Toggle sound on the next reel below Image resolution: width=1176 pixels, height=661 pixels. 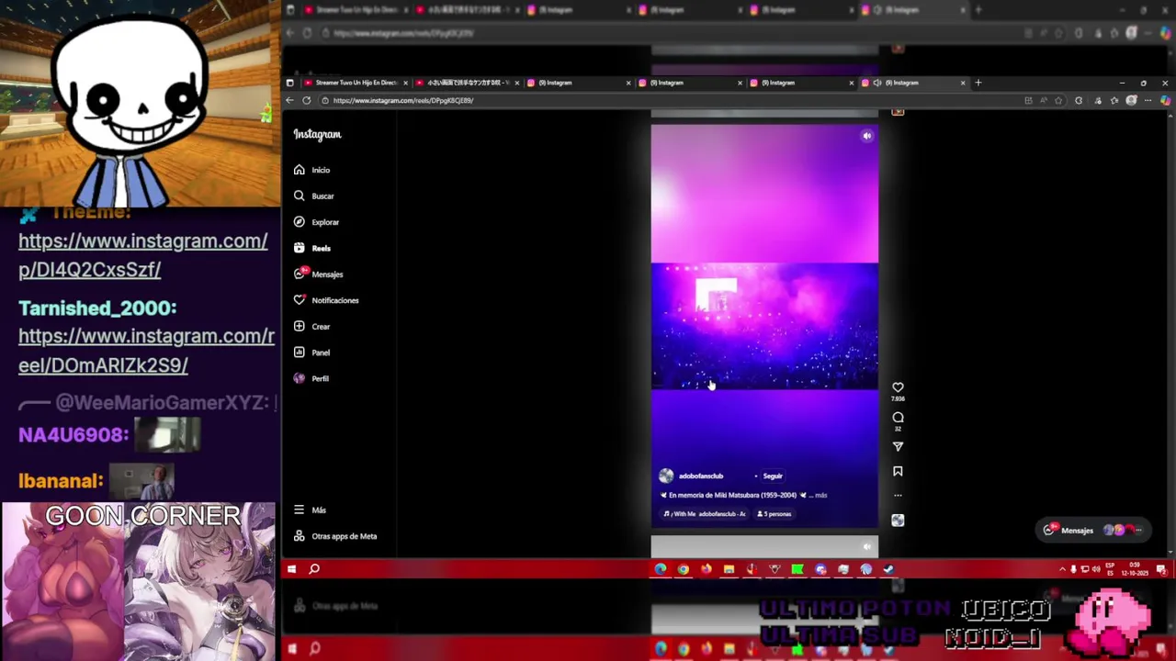866,546
